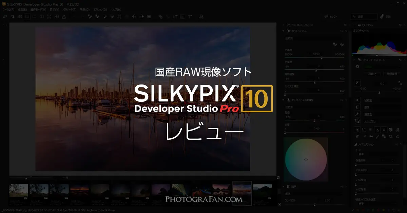Adjust the 暗部調整 slider handle
The width and height of the screenshot is (407, 213).
(x=314, y=82)
